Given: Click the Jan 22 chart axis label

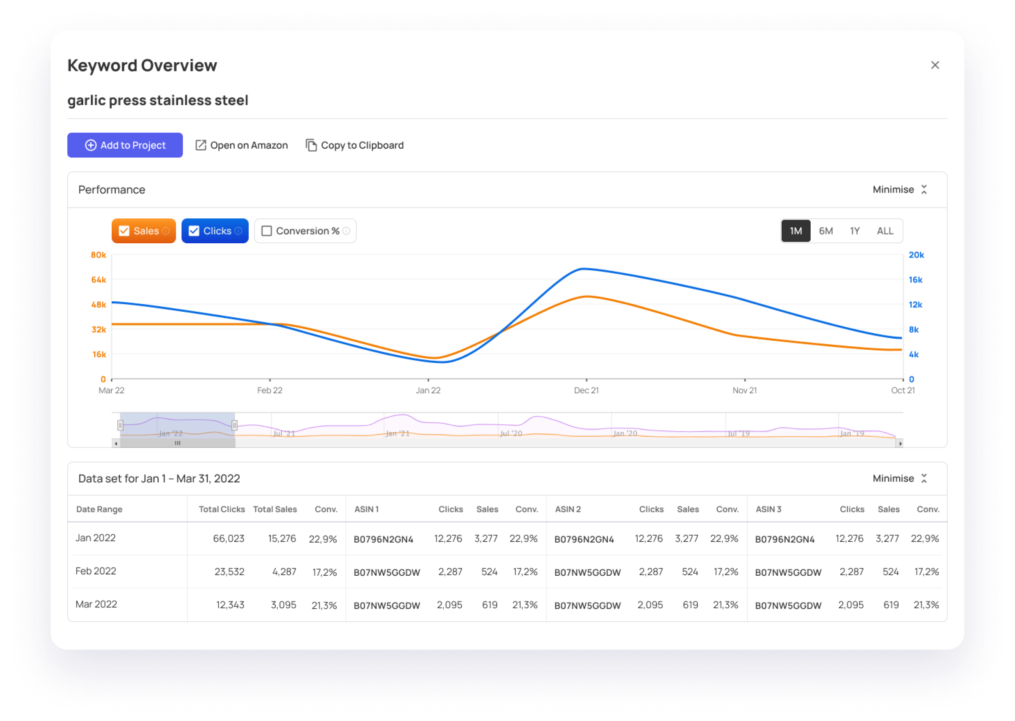Looking at the screenshot, I should click(428, 390).
